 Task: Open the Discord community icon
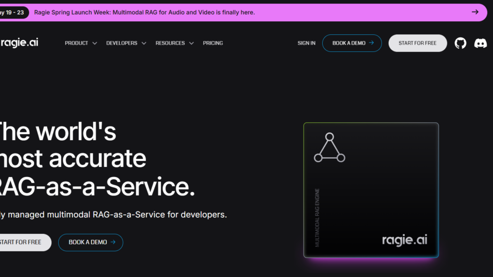481,43
